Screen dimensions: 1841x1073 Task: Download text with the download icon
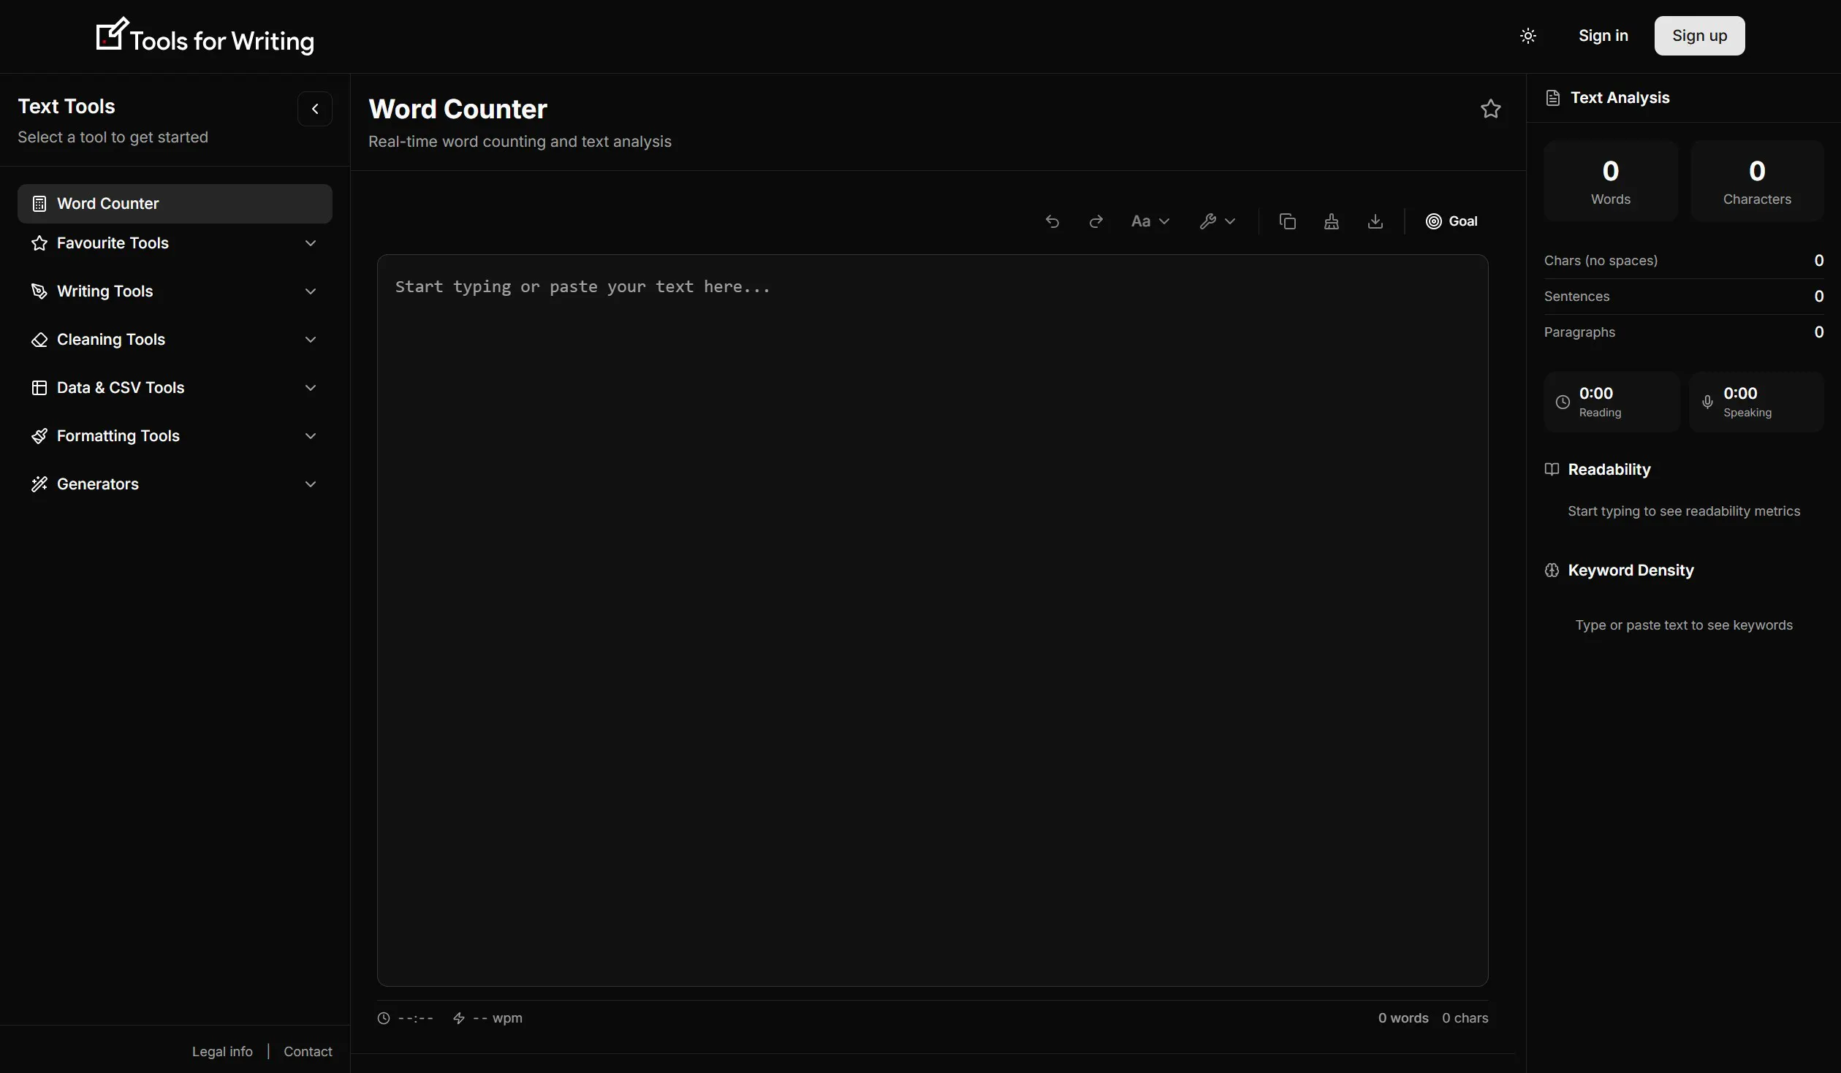pos(1375,221)
